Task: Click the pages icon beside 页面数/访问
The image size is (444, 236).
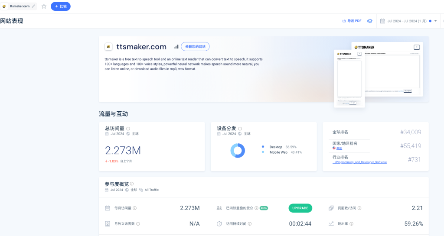Action: [331, 208]
